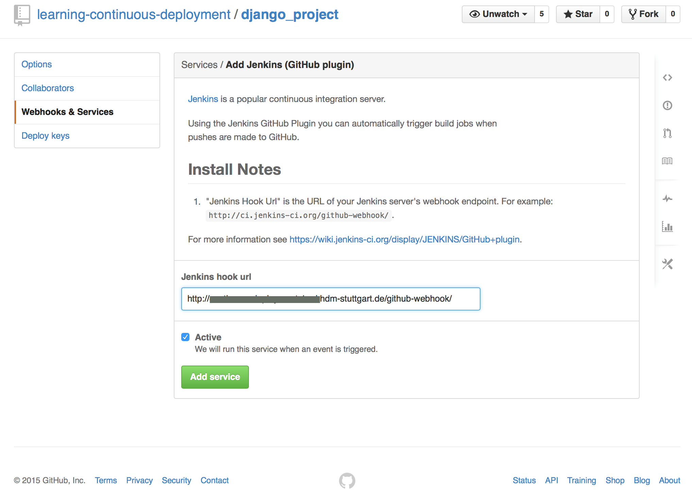Fork the django_project repository
Image resolution: width=692 pixels, height=490 pixels.
[x=643, y=14]
